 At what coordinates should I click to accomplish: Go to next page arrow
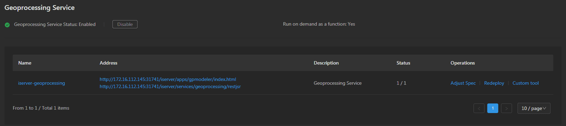[507, 108]
